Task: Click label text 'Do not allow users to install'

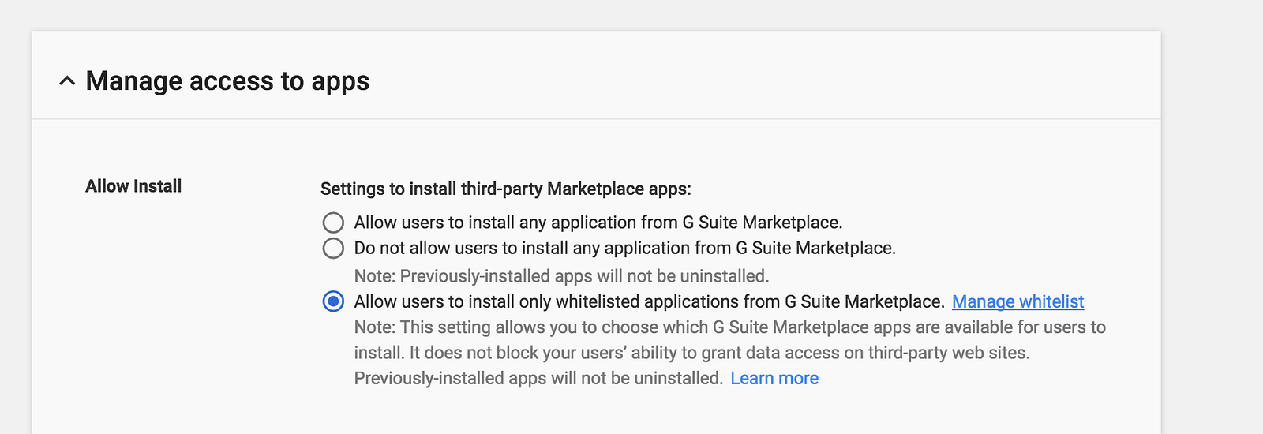Action: click(624, 249)
